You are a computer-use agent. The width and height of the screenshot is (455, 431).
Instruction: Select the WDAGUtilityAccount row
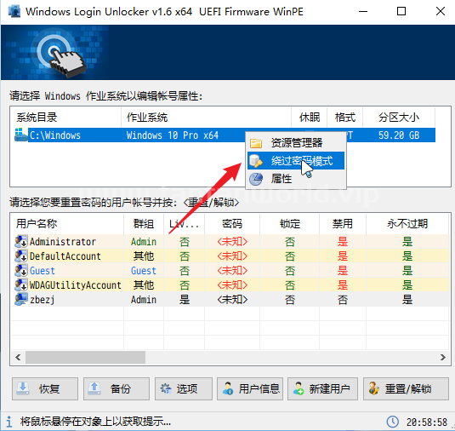(230, 284)
